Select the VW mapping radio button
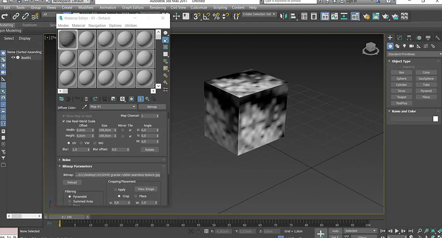Viewport: 442px width, 238px height. pos(81,143)
